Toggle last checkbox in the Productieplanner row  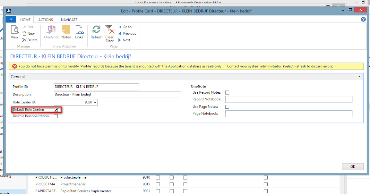click(x=265, y=178)
